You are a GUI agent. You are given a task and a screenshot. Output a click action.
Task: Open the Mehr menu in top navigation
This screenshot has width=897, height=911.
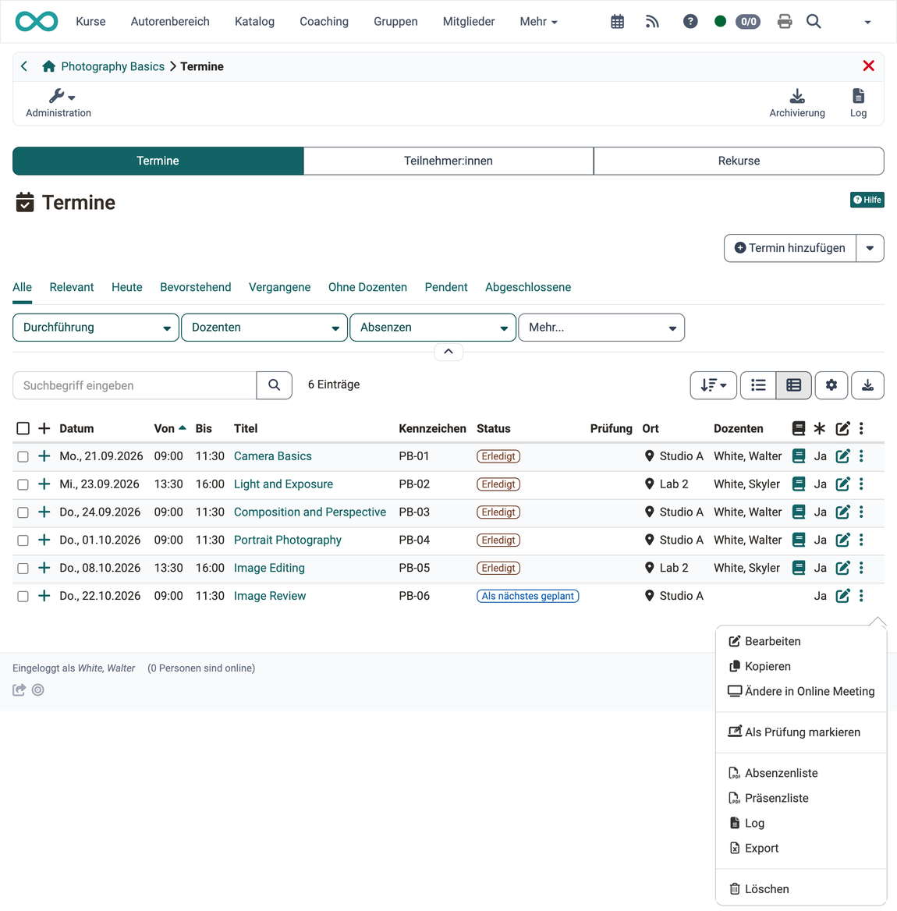[538, 22]
